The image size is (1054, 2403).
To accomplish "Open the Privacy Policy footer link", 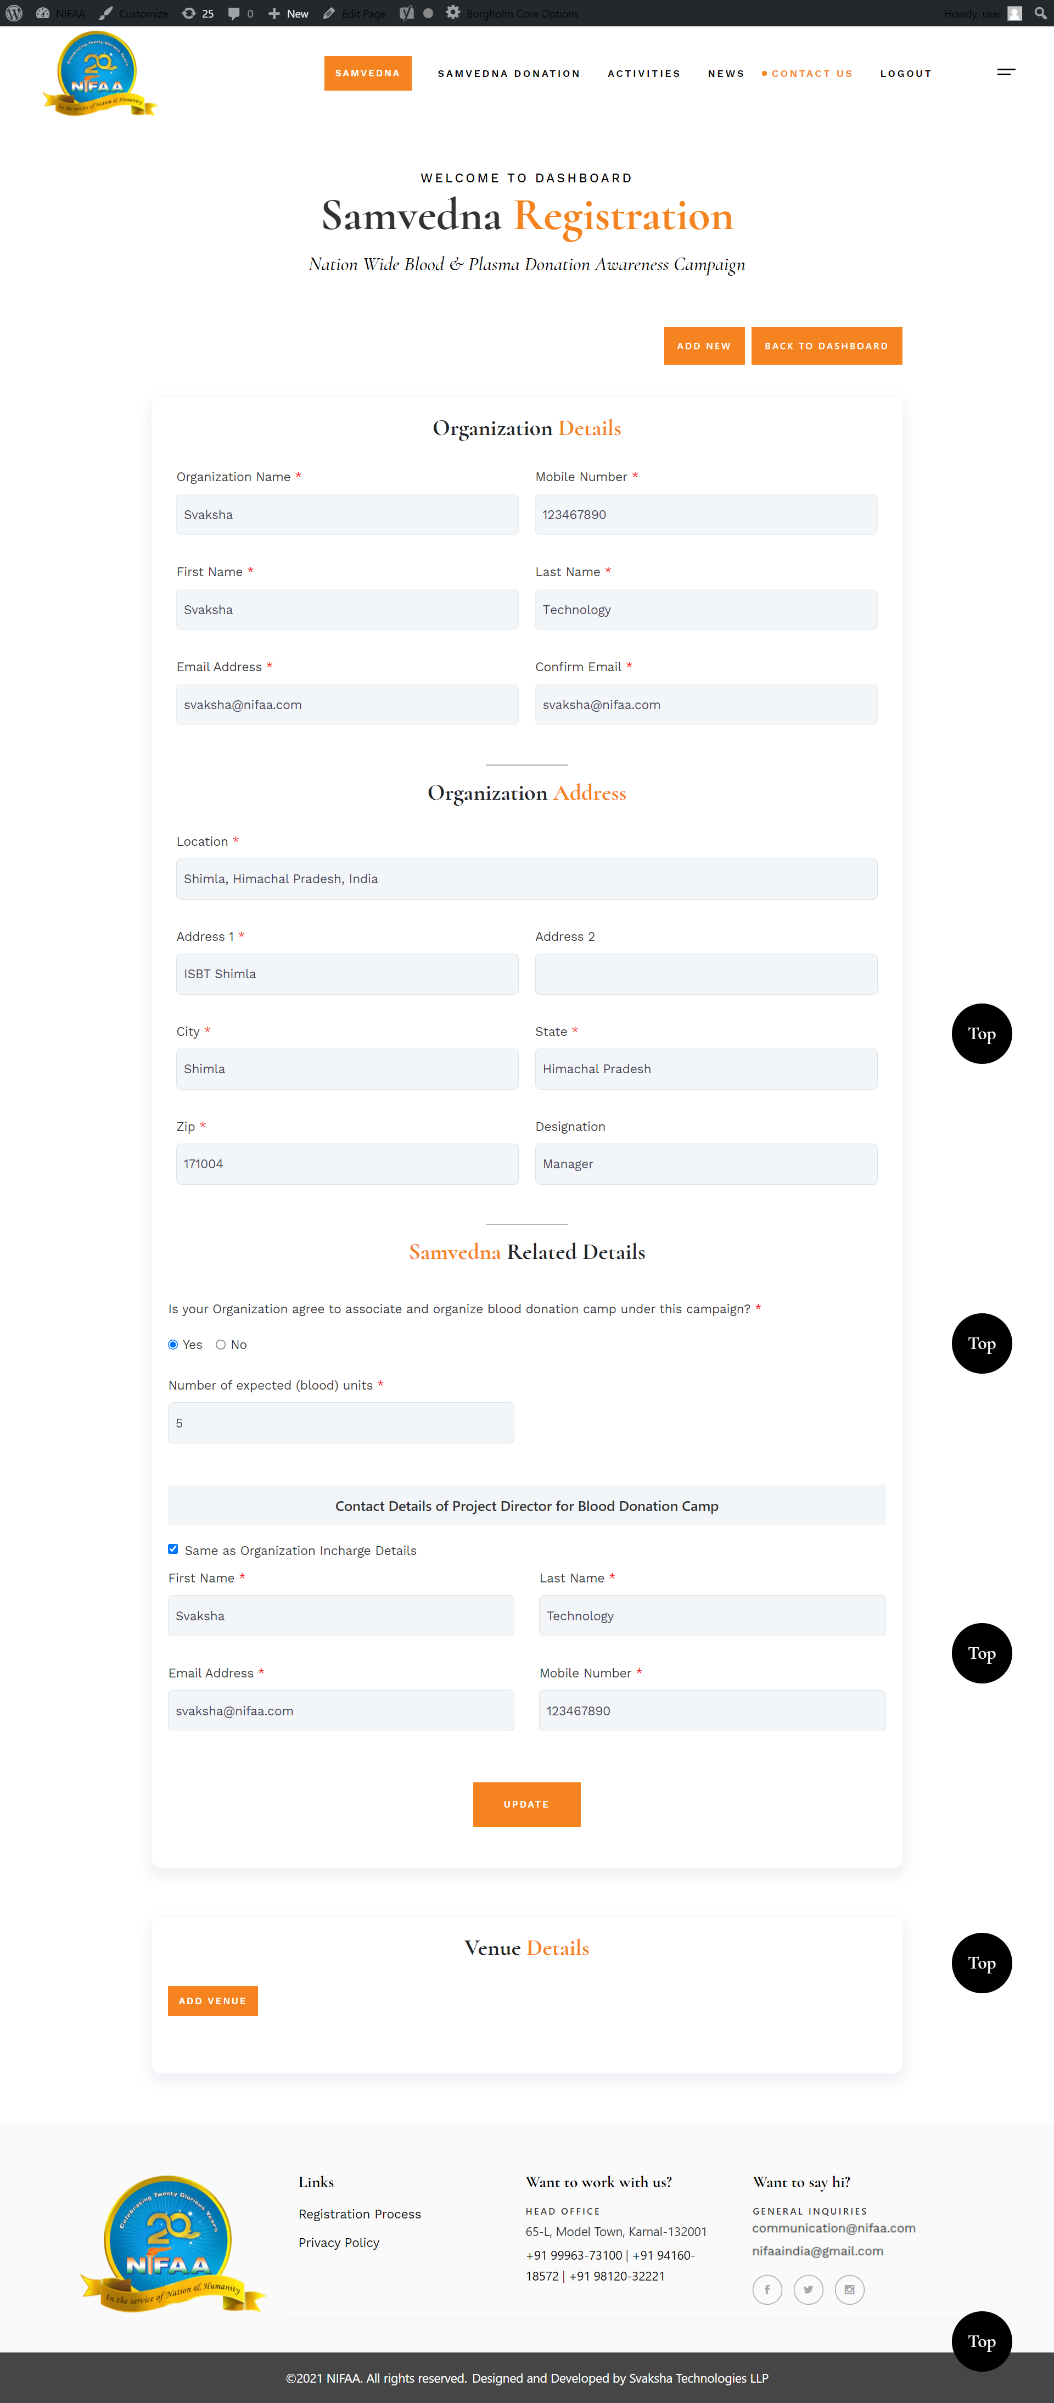I will pos(339,2243).
